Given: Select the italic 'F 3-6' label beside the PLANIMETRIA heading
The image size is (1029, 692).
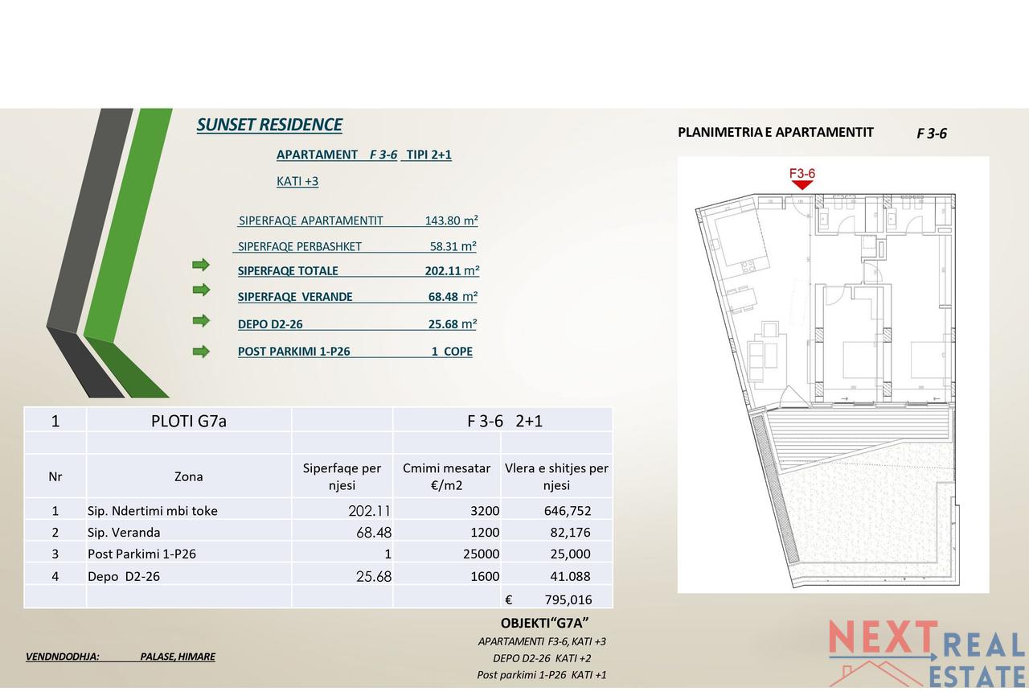Looking at the screenshot, I should click(932, 134).
